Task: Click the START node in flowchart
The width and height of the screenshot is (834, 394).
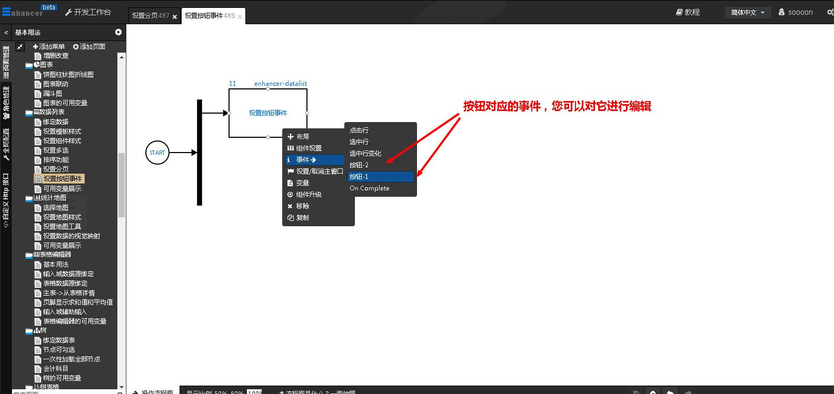Action: (157, 153)
